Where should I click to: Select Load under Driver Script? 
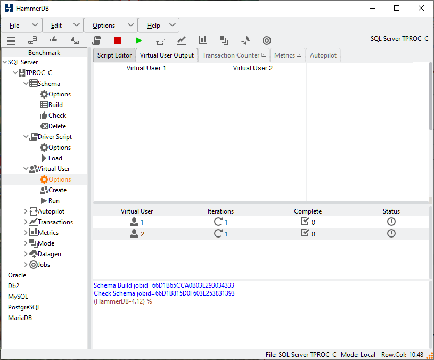coord(52,158)
